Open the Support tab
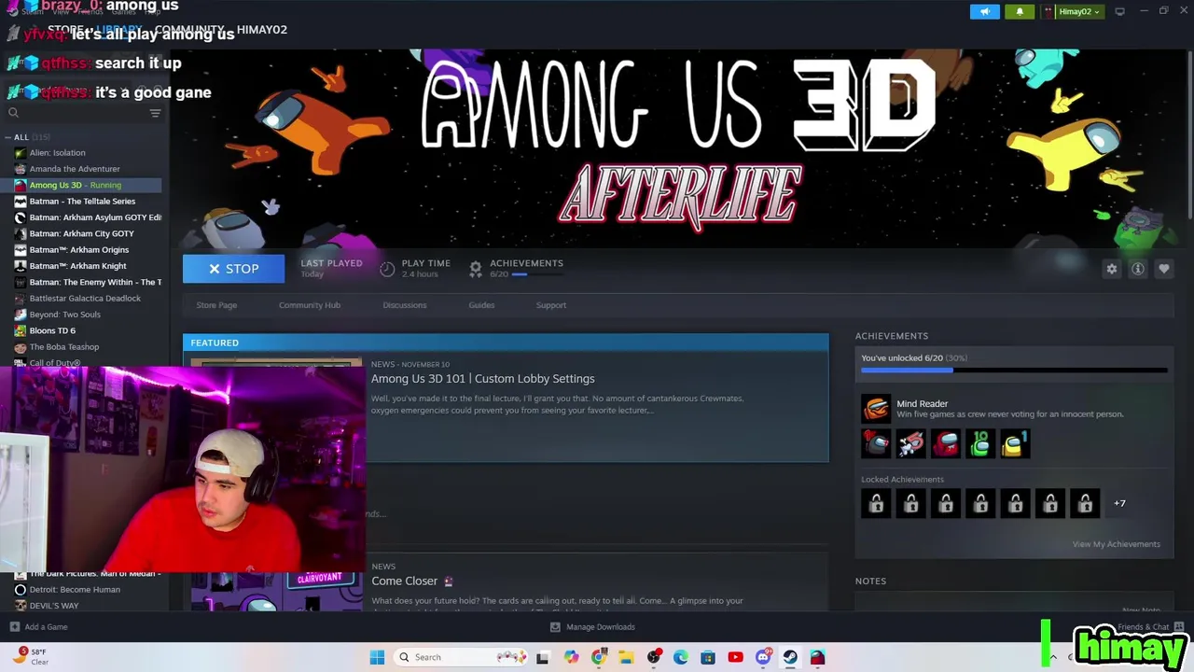Screen dimensions: 1194x672 click(551, 305)
